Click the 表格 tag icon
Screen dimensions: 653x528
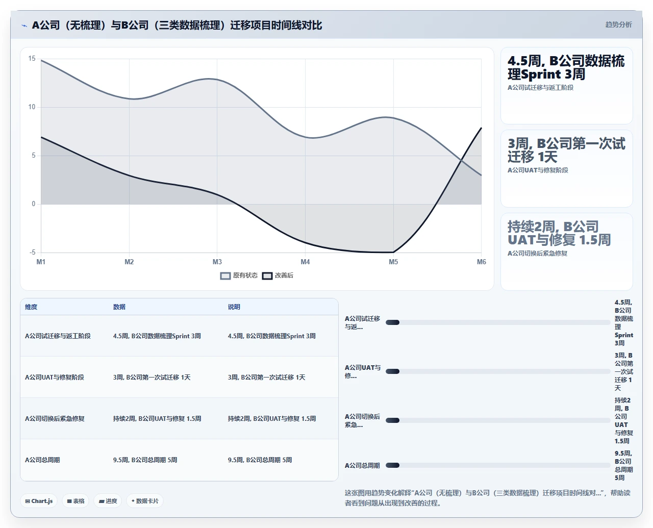pyautogui.click(x=69, y=501)
